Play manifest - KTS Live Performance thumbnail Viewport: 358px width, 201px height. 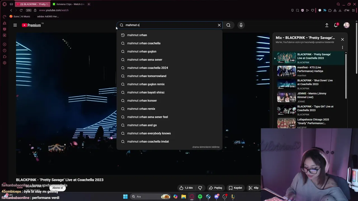286,71
